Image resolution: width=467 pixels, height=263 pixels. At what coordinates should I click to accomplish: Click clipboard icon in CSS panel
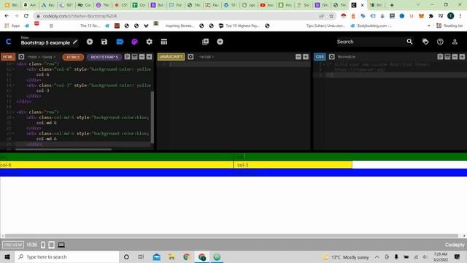(x=440, y=57)
